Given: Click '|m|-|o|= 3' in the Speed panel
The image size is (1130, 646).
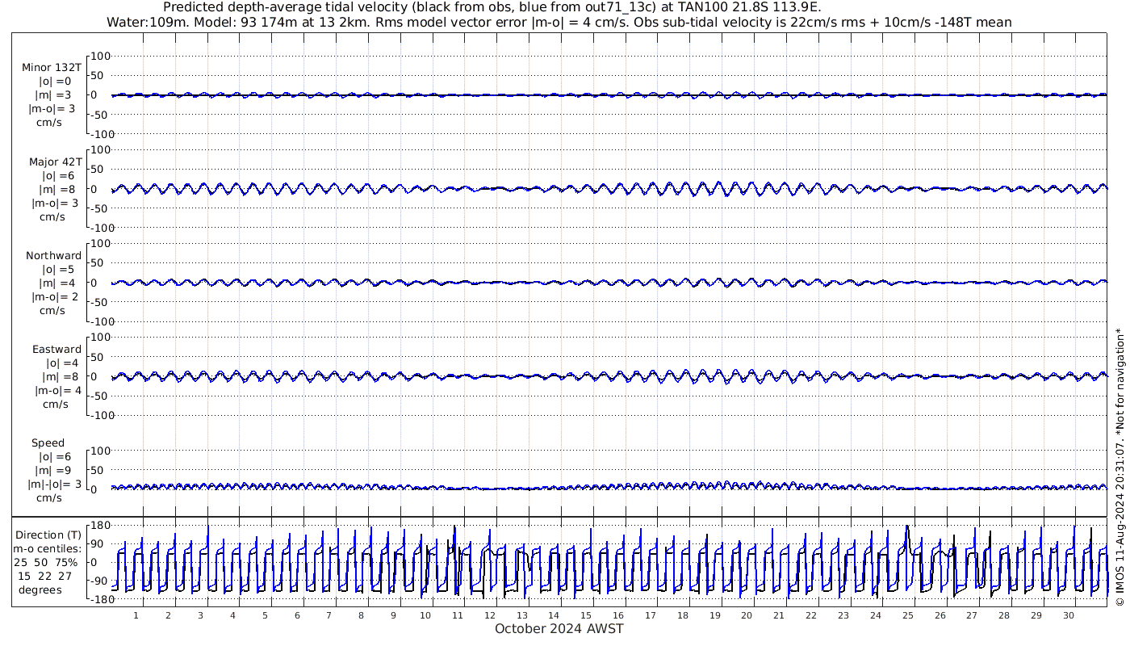Looking at the screenshot, I should [55, 484].
